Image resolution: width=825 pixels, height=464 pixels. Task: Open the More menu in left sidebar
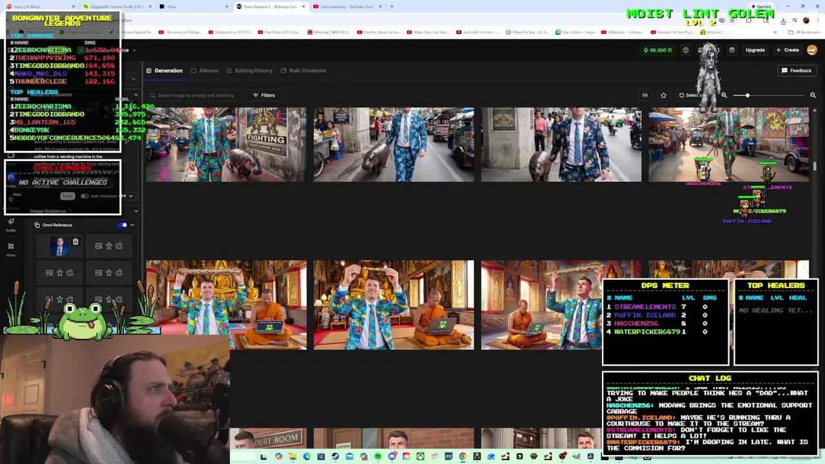pyautogui.click(x=11, y=249)
